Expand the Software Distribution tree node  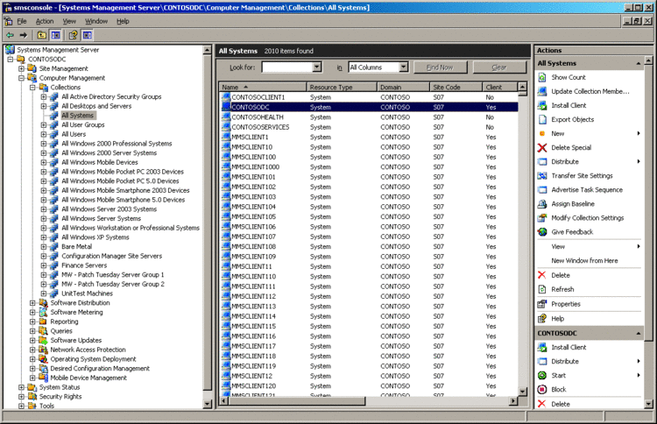click(32, 303)
